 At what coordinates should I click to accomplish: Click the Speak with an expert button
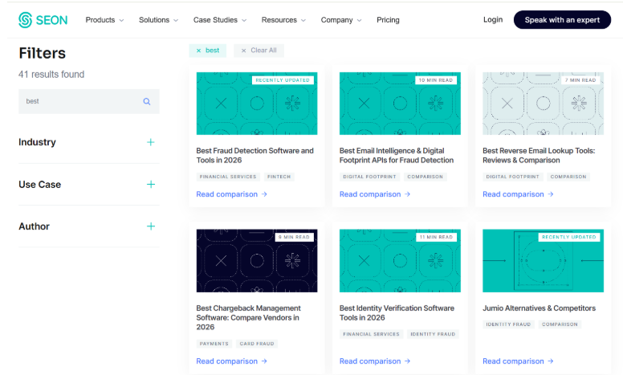point(562,20)
